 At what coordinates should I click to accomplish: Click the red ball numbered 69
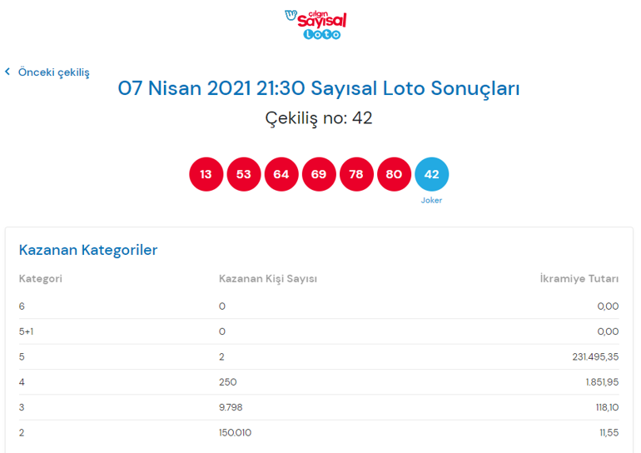319,174
